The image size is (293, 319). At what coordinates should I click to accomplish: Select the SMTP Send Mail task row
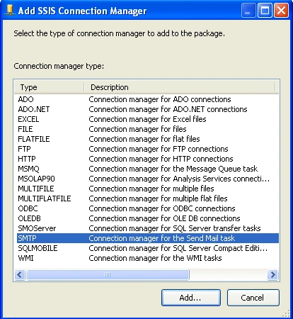point(148,238)
